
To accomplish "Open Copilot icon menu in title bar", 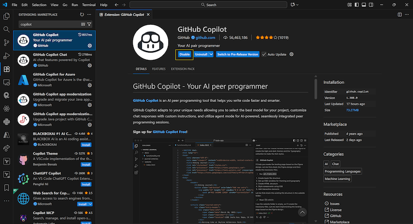I will [294, 5].
